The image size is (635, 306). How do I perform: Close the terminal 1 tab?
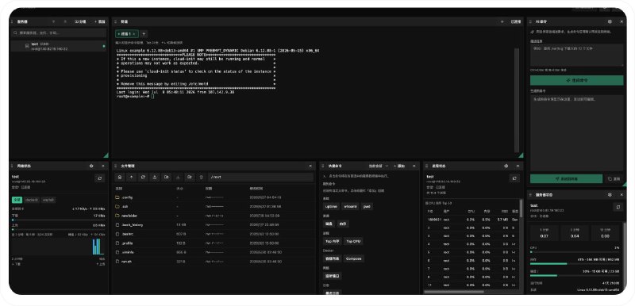pos(134,34)
